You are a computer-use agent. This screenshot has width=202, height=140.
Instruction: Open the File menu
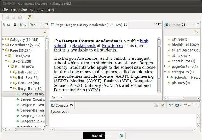5,10
